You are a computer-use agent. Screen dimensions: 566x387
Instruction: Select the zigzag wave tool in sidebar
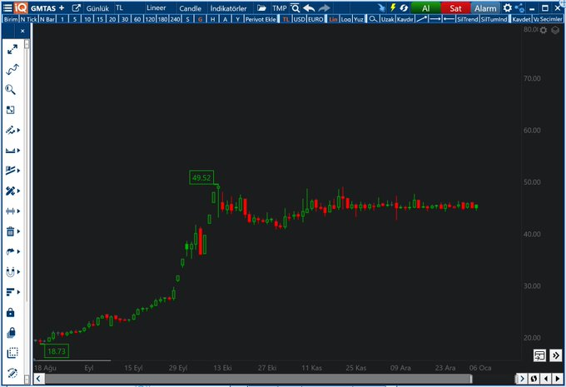pyautogui.click(x=12, y=69)
